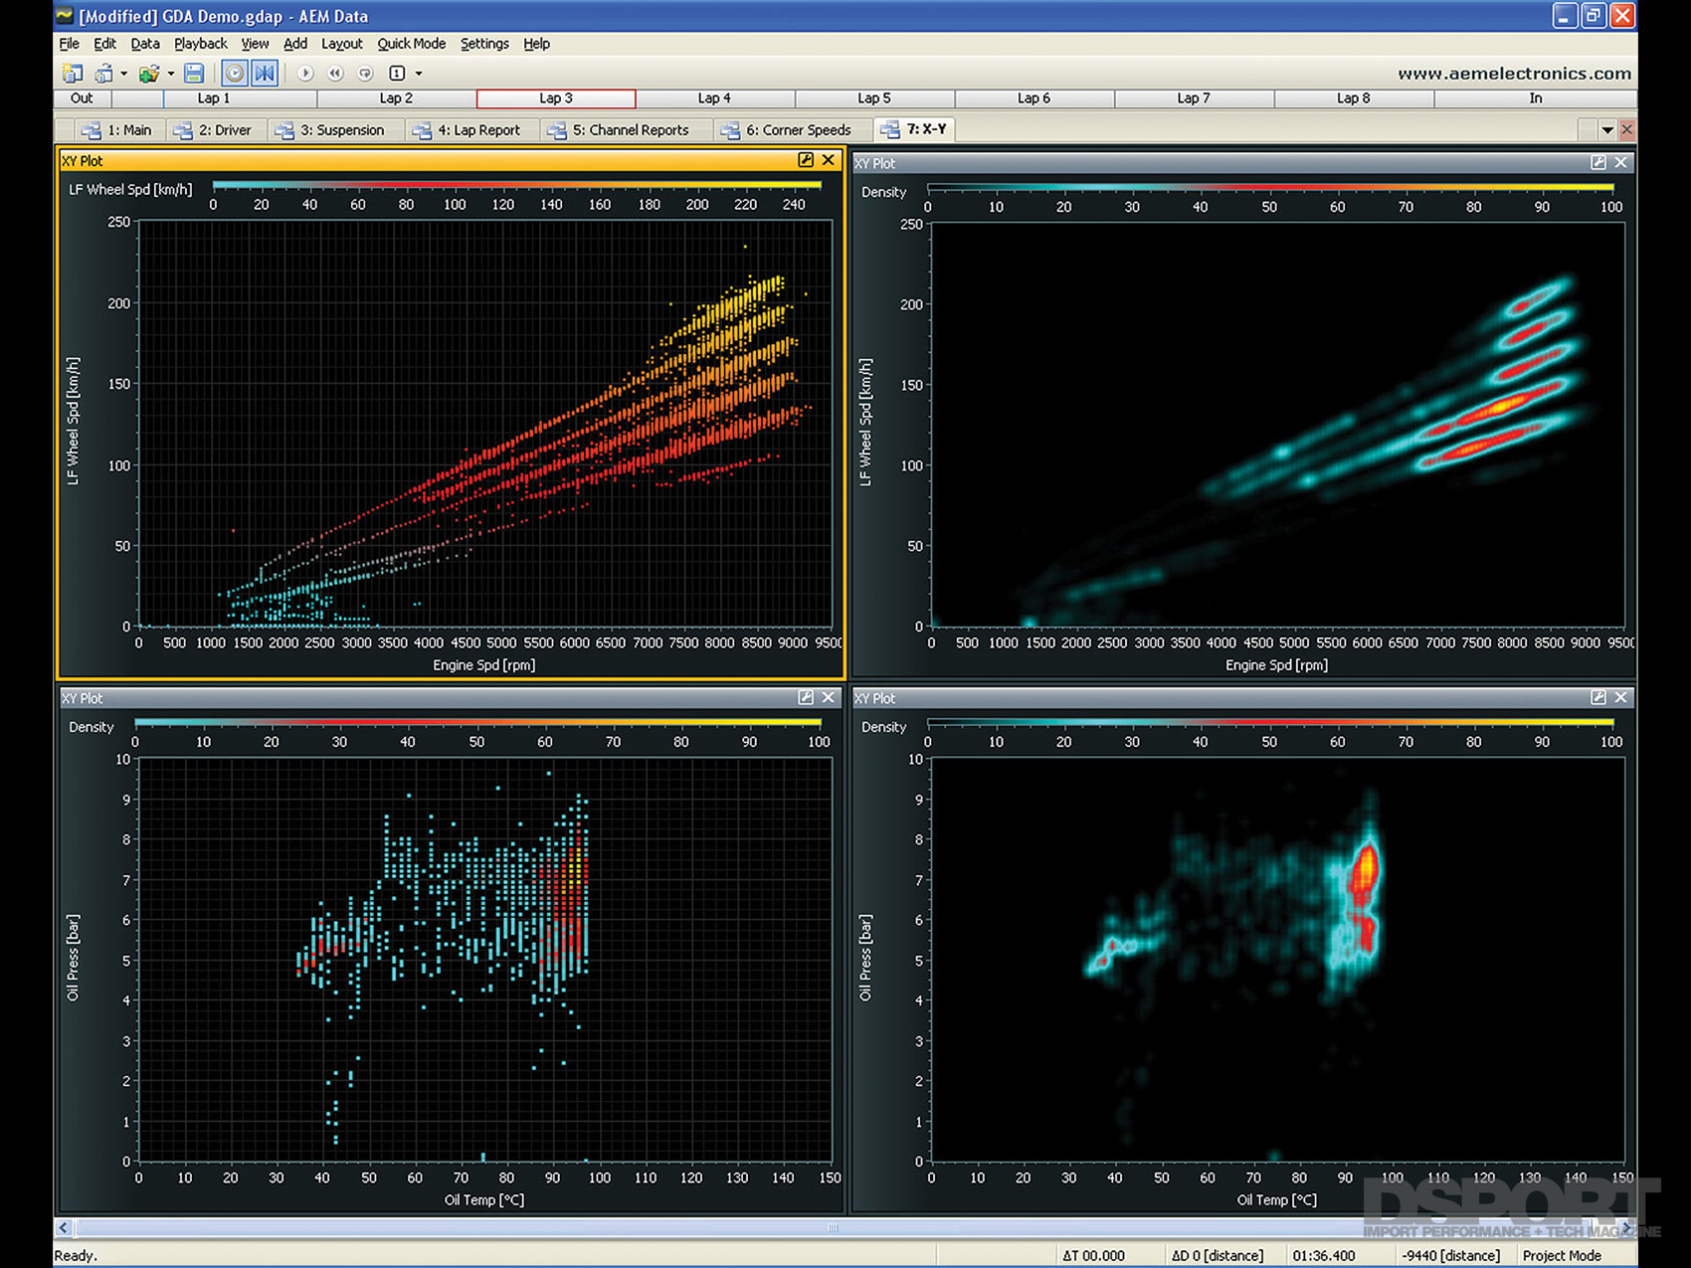Click the rewind playback button
This screenshot has height=1268, width=1691.
tap(335, 74)
